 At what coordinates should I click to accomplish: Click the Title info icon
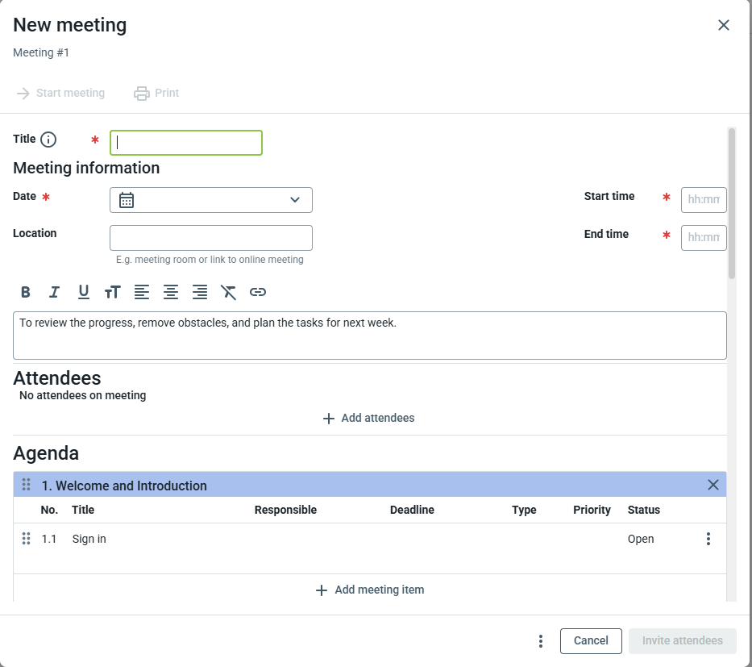48,140
